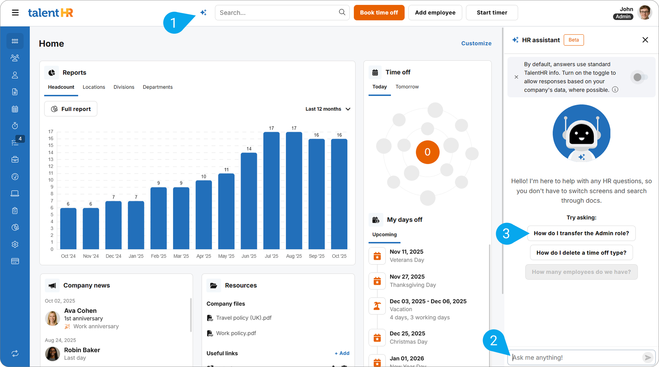Image resolution: width=659 pixels, height=367 pixels.
Task: Open the laptop assets sidebar icon
Action: click(15, 194)
